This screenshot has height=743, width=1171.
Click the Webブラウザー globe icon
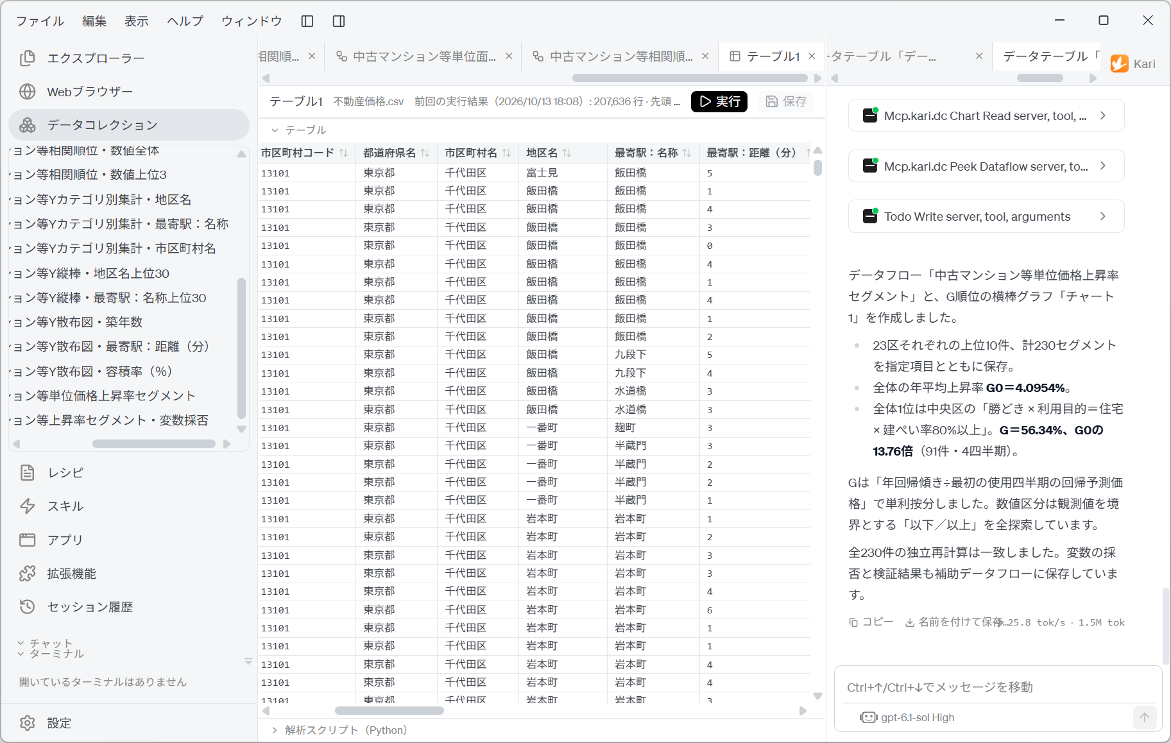[28, 92]
